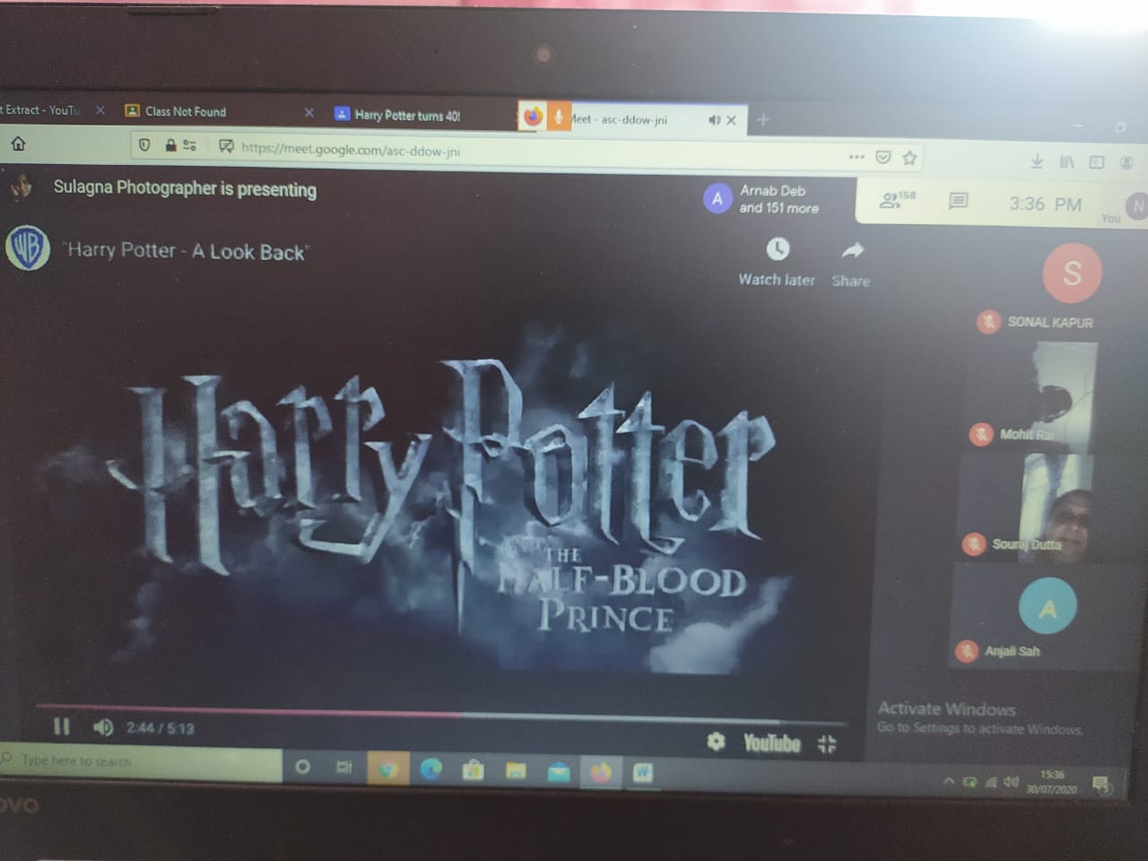Switch to the Extract - YouTube tab
This screenshot has width=1148, height=861.
[x=40, y=110]
